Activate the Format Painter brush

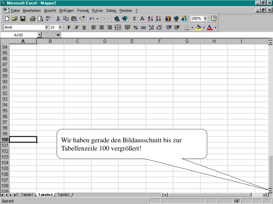(x=82, y=19)
